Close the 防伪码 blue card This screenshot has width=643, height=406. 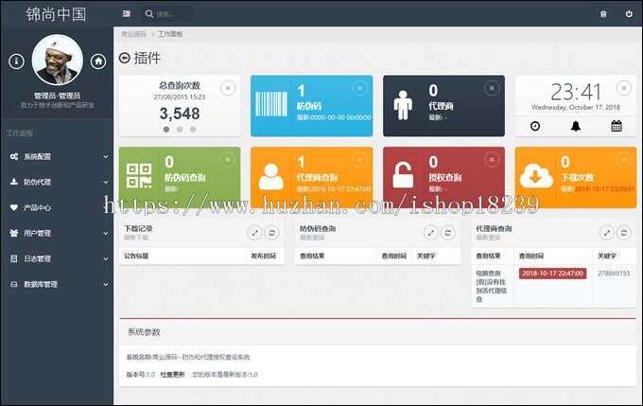tap(359, 88)
